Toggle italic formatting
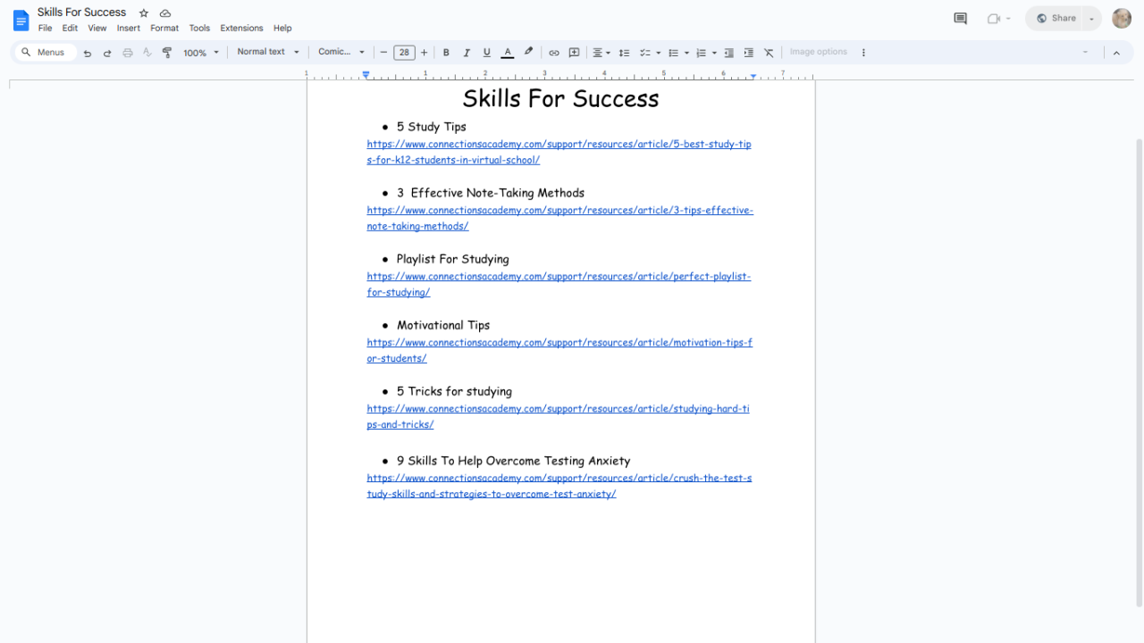1144x643 pixels. tap(467, 53)
